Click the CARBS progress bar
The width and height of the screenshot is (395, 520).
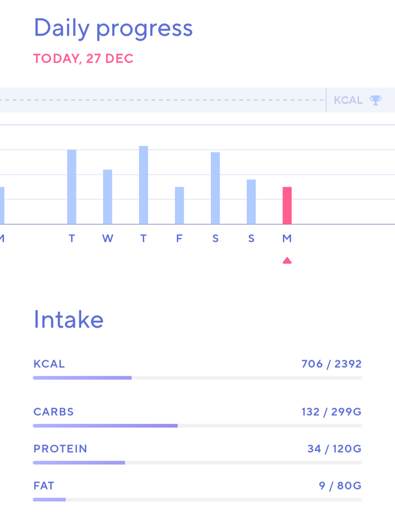(197, 425)
